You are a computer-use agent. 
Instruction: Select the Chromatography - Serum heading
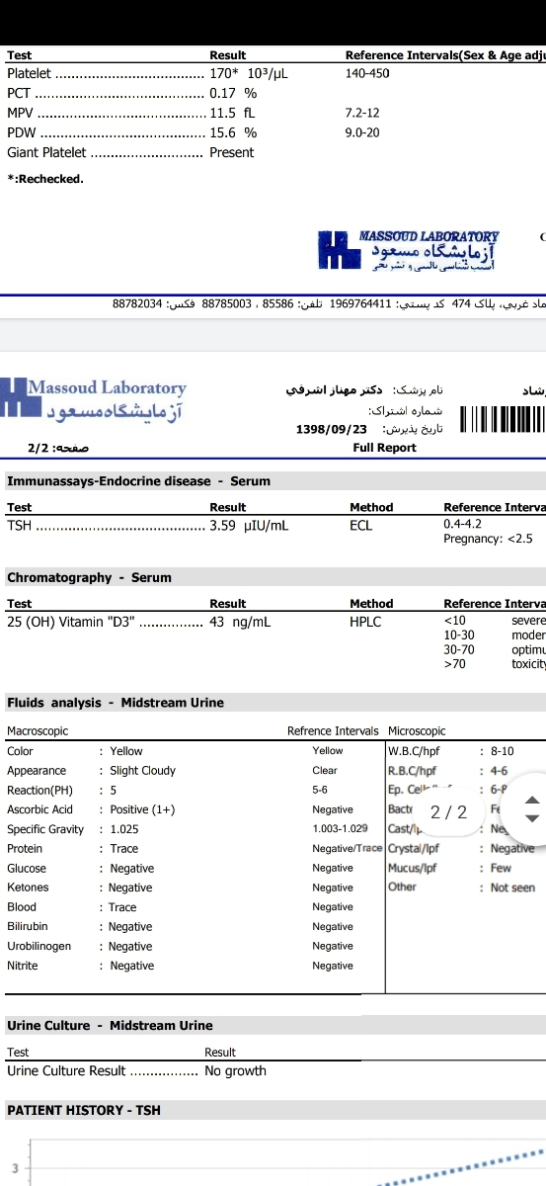(x=89, y=577)
